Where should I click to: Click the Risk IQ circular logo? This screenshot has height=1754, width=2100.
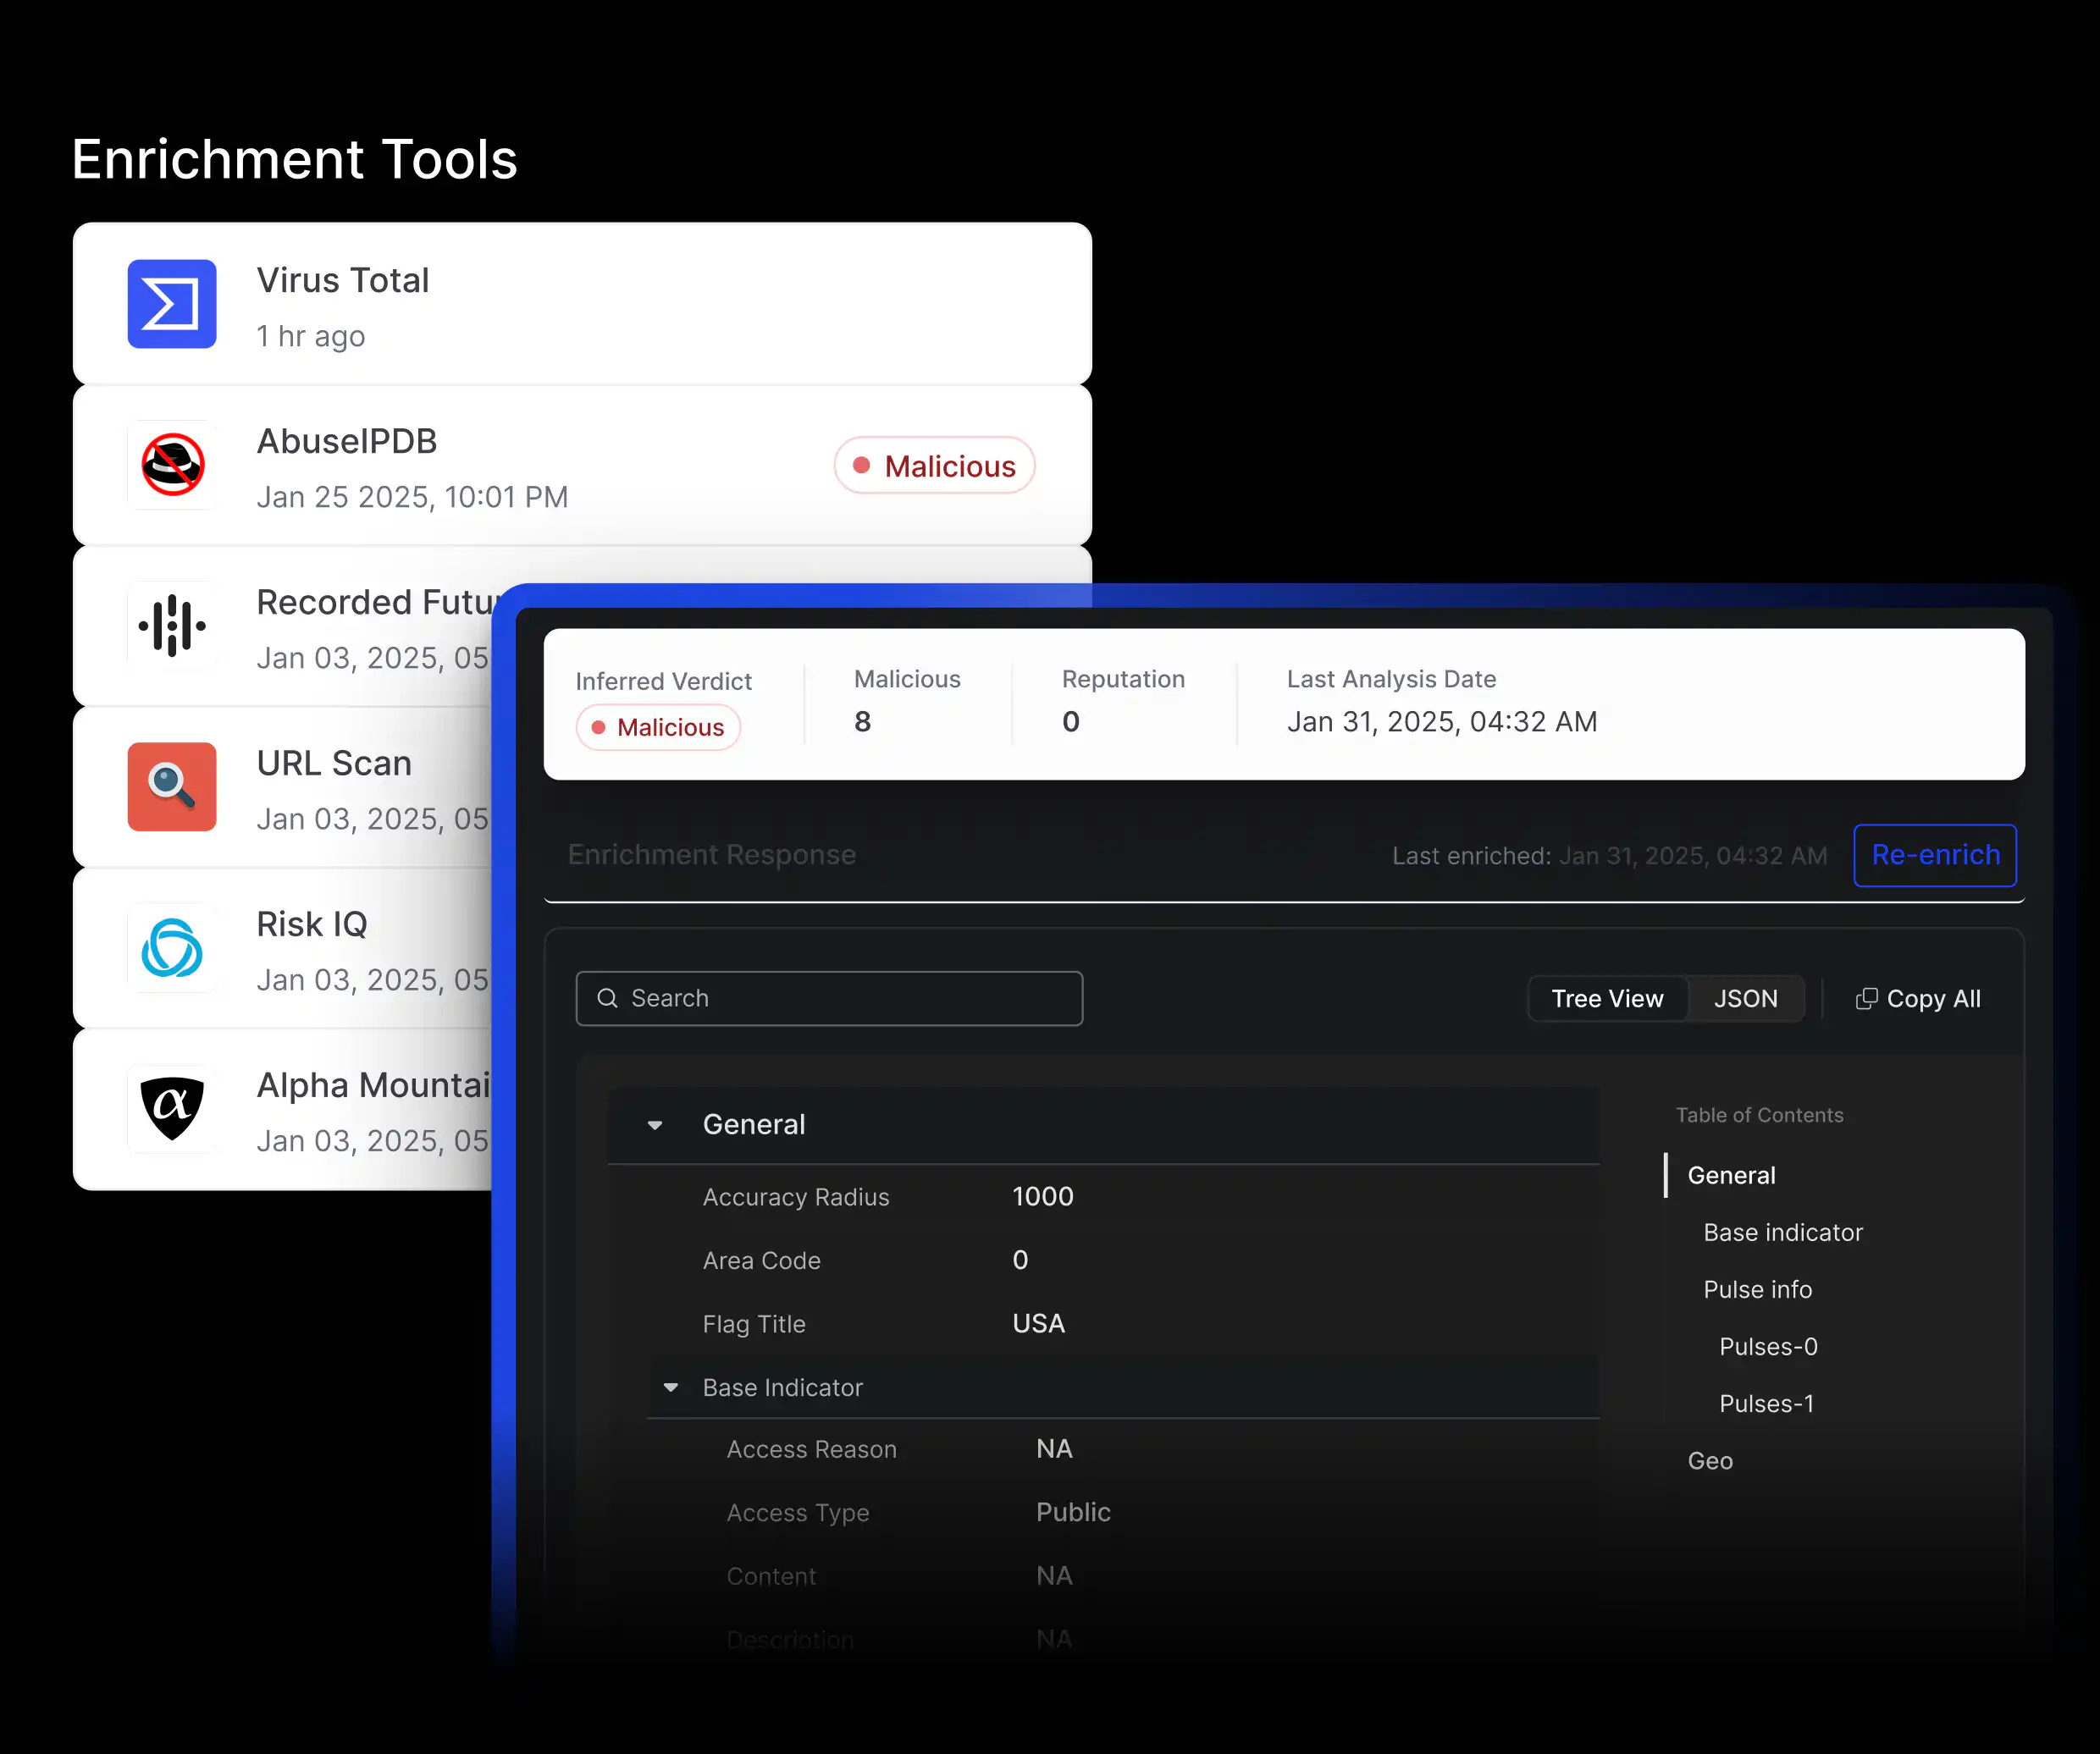pos(172,948)
